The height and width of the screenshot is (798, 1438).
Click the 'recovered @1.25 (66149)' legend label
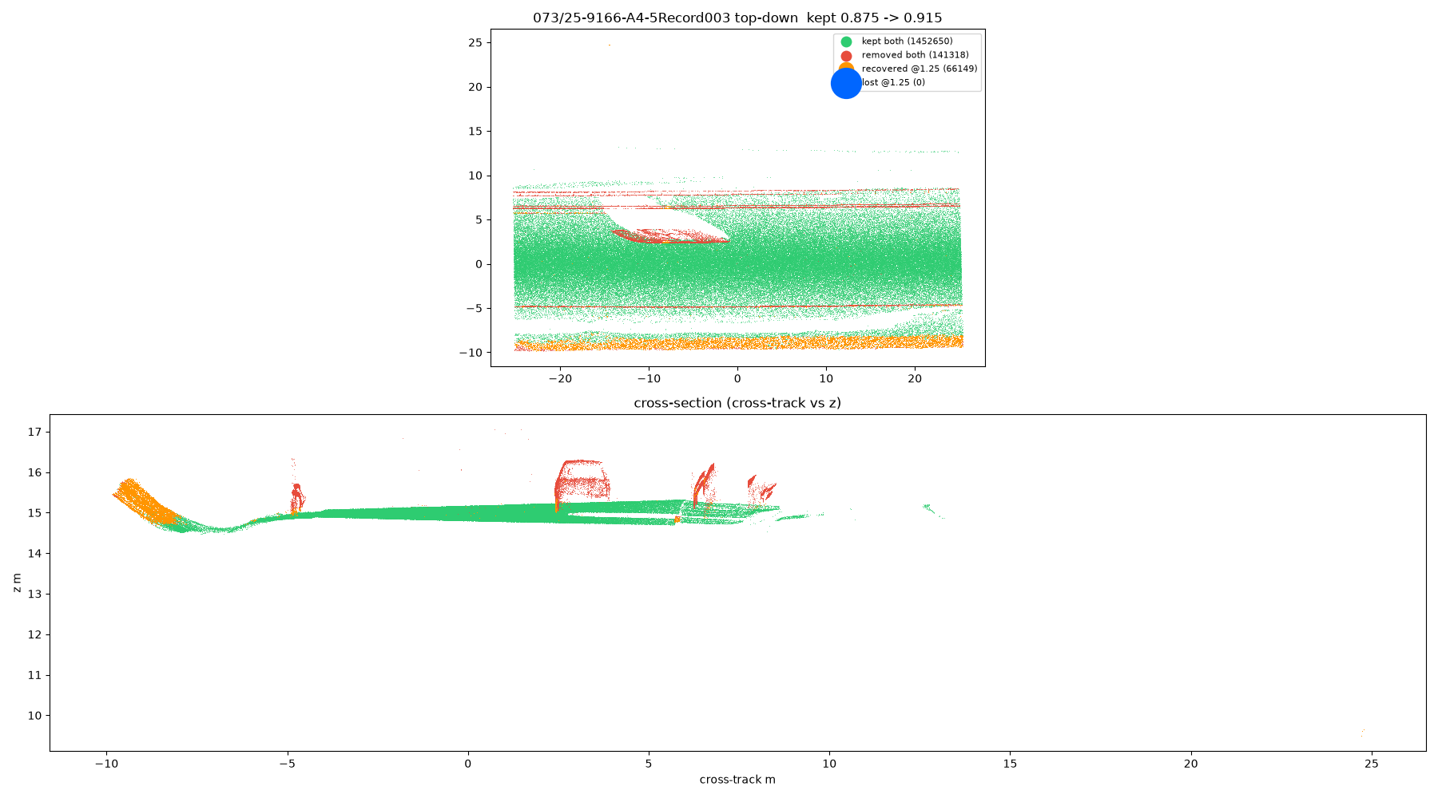click(919, 69)
